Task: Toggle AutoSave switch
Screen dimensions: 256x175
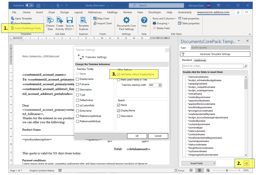Action: coord(30,5)
